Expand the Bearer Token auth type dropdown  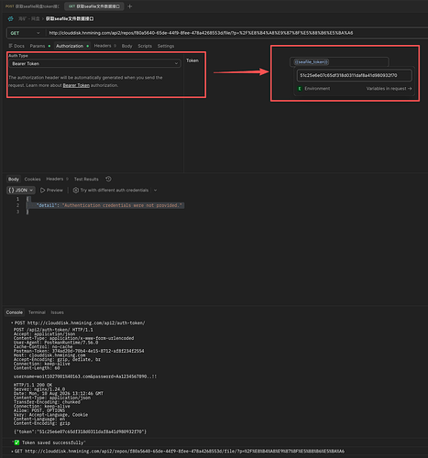click(x=94, y=63)
